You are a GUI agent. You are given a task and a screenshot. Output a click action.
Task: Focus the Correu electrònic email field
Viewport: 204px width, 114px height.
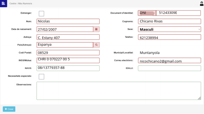[169, 61]
